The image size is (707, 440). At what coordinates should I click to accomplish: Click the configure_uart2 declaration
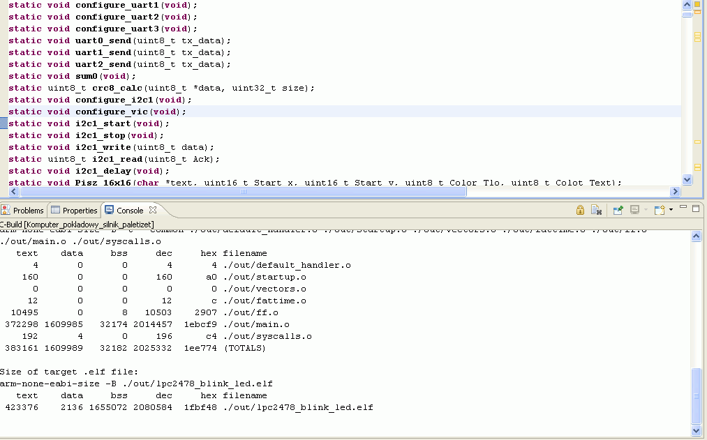[103, 17]
